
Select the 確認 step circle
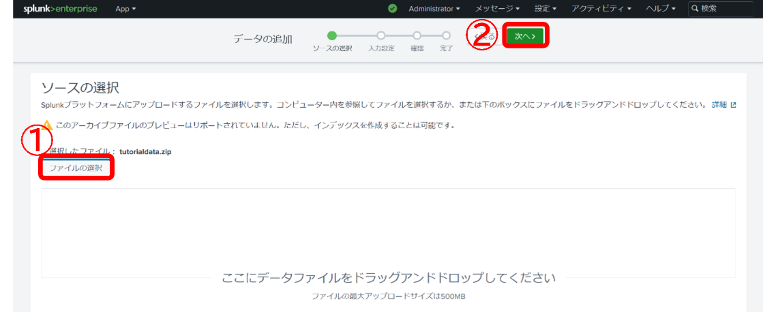417,35
